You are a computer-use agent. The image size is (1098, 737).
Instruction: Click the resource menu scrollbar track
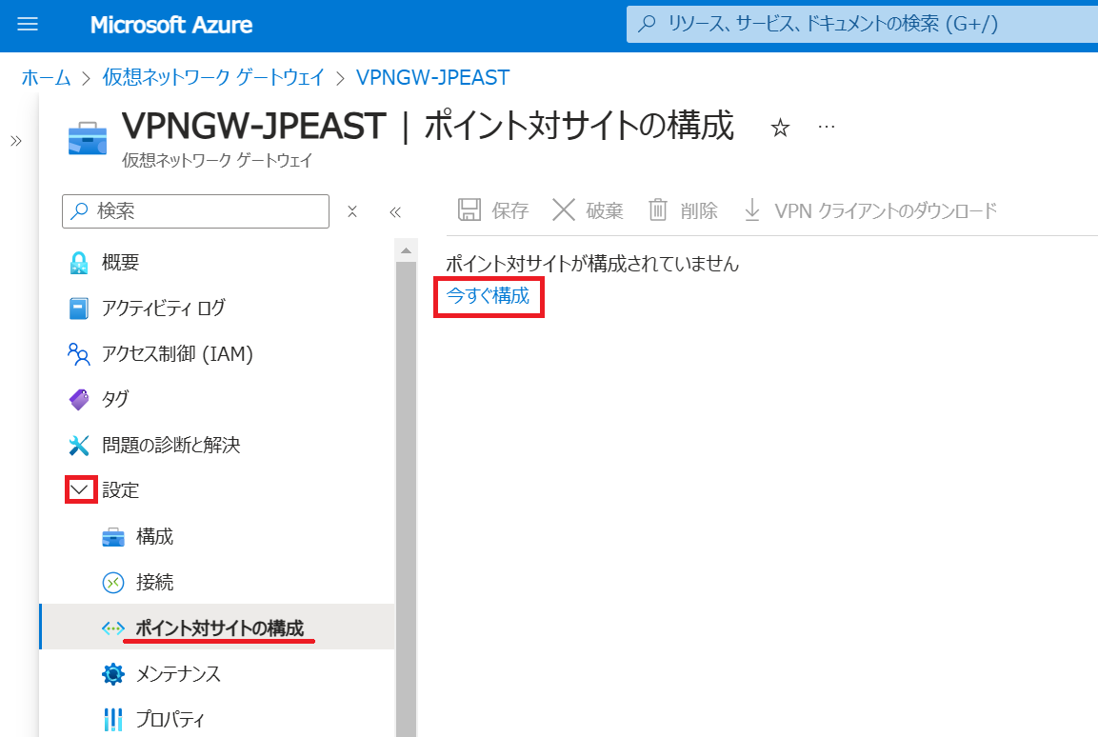(x=406, y=498)
